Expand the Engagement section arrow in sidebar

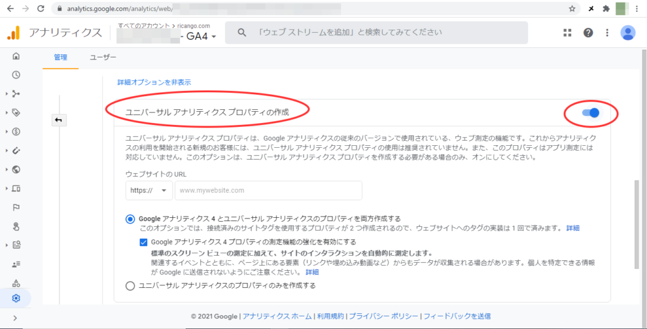pos(7,113)
